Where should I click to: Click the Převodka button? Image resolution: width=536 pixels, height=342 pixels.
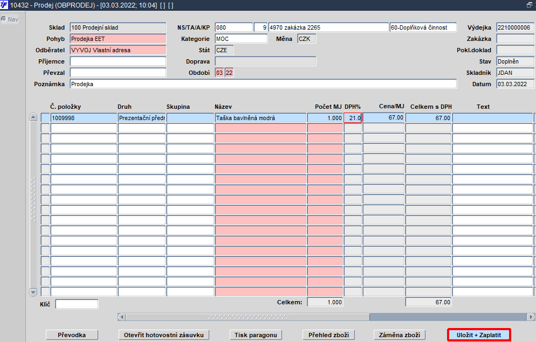pos(72,335)
